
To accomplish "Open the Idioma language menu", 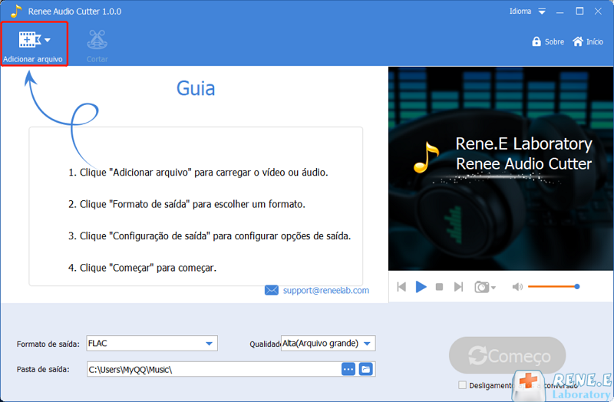I will tap(520, 12).
